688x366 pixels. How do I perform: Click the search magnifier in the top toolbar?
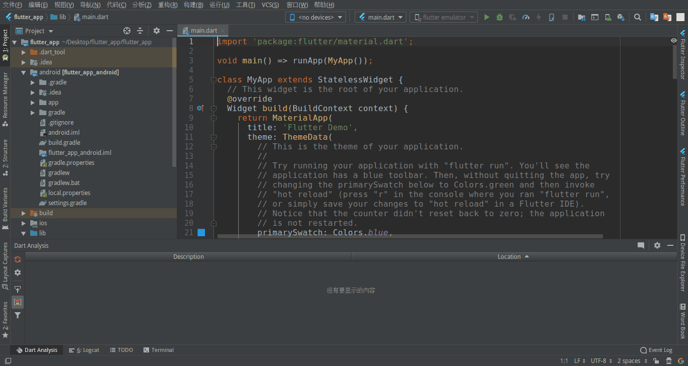[x=638, y=17]
